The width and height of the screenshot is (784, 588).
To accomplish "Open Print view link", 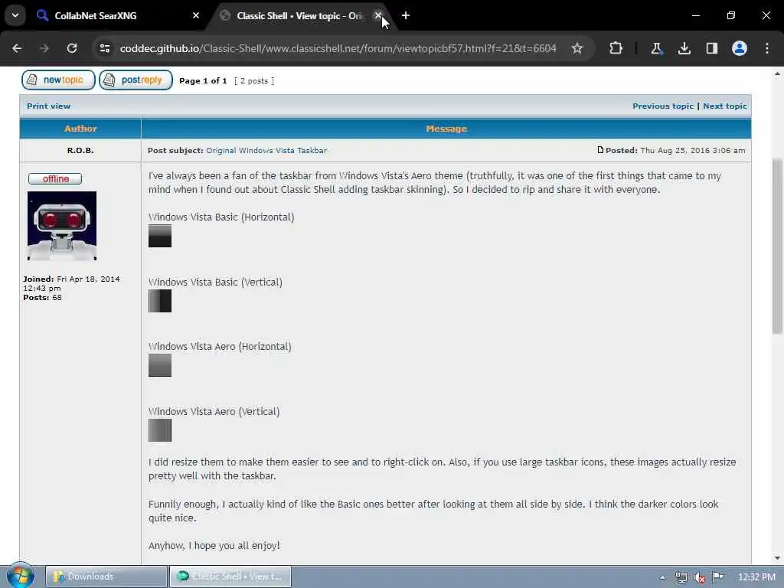I will [48, 106].
